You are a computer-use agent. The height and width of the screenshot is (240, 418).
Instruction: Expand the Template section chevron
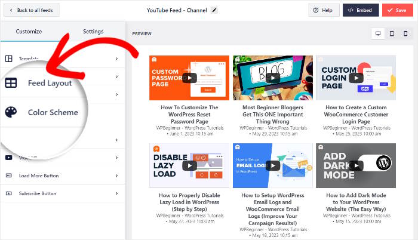click(117, 59)
